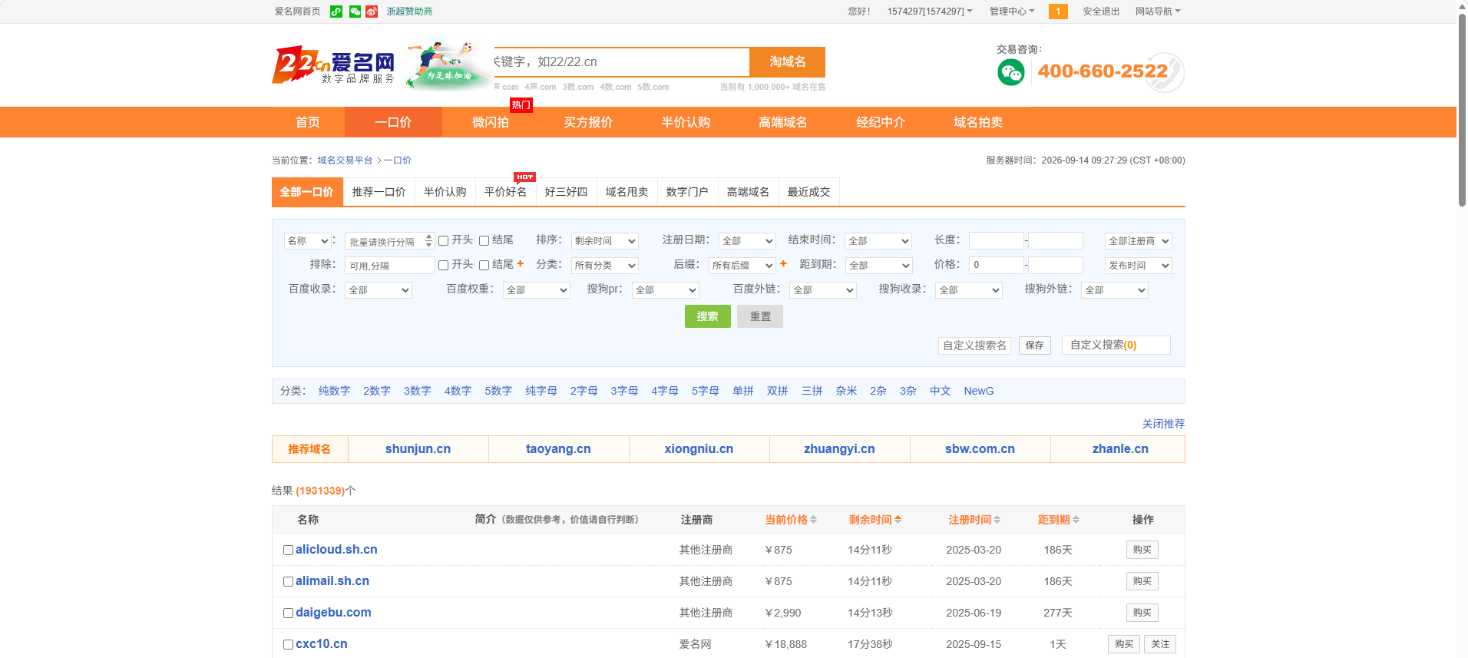Expand the 全部注册商 dropdown
The image size is (1468, 658).
pyautogui.click(x=1139, y=241)
